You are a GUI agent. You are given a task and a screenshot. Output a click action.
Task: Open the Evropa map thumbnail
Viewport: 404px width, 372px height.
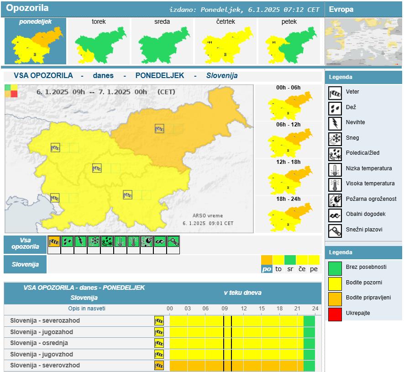coord(363,42)
